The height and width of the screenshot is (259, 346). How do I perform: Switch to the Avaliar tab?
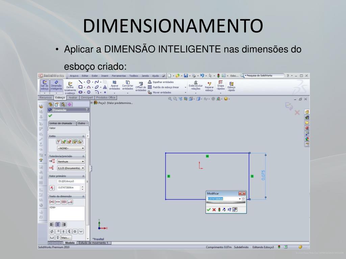click(73, 97)
